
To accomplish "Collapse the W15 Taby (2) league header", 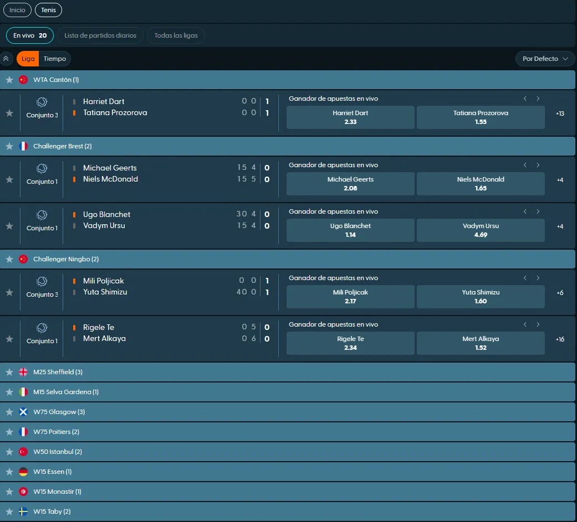I will [x=288, y=511].
